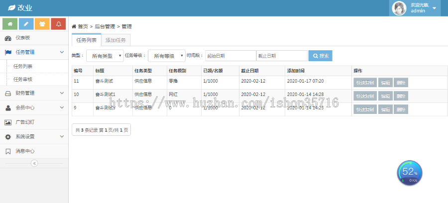Click the 起始日期 start date field
Screen dimensions: 448x203
click(x=230, y=56)
